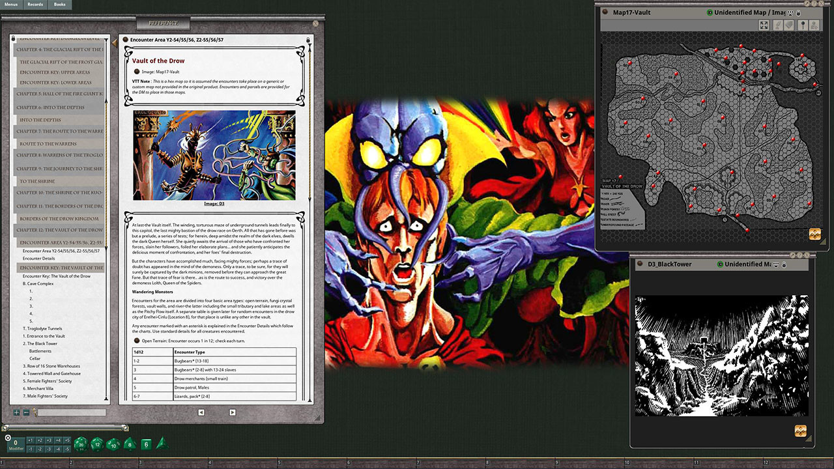Image resolution: width=834 pixels, height=469 pixels.
Task: Roll the green d20 die
Action: point(80,444)
